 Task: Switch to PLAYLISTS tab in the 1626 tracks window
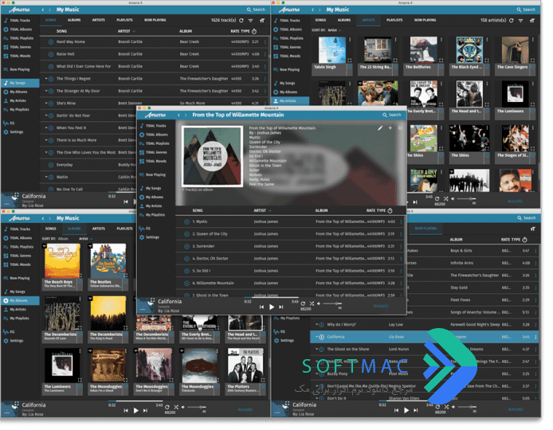124,20
